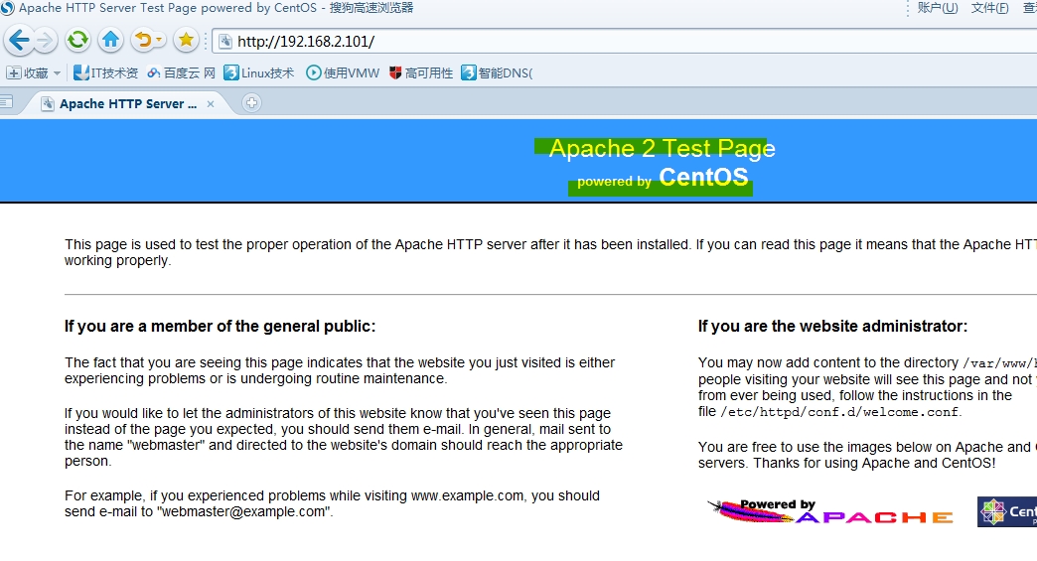Viewport: 1037px width, 561px height.
Task: Open a new tab with plus button
Action: pyautogui.click(x=251, y=103)
